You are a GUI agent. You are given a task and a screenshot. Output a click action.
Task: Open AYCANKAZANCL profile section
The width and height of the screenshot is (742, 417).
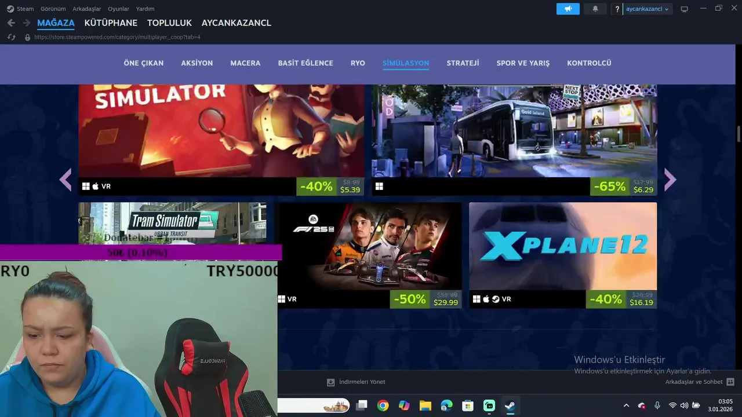coord(237,23)
